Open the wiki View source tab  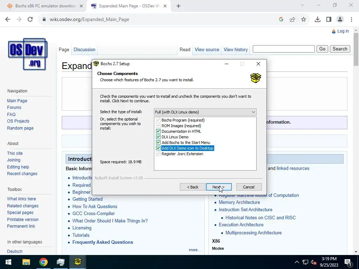click(x=207, y=50)
